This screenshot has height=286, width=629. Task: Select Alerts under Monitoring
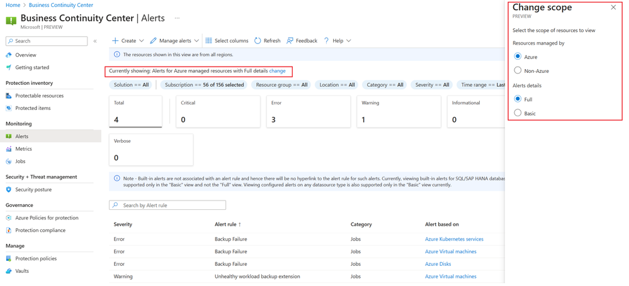click(x=21, y=136)
